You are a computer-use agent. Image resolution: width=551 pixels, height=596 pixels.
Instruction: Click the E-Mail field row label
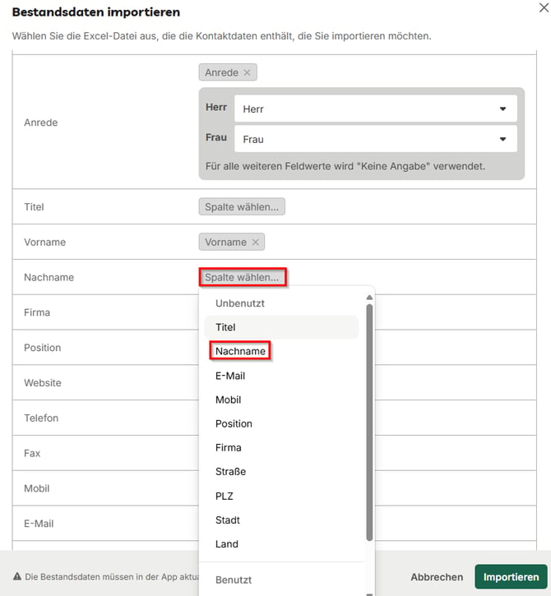[39, 524]
